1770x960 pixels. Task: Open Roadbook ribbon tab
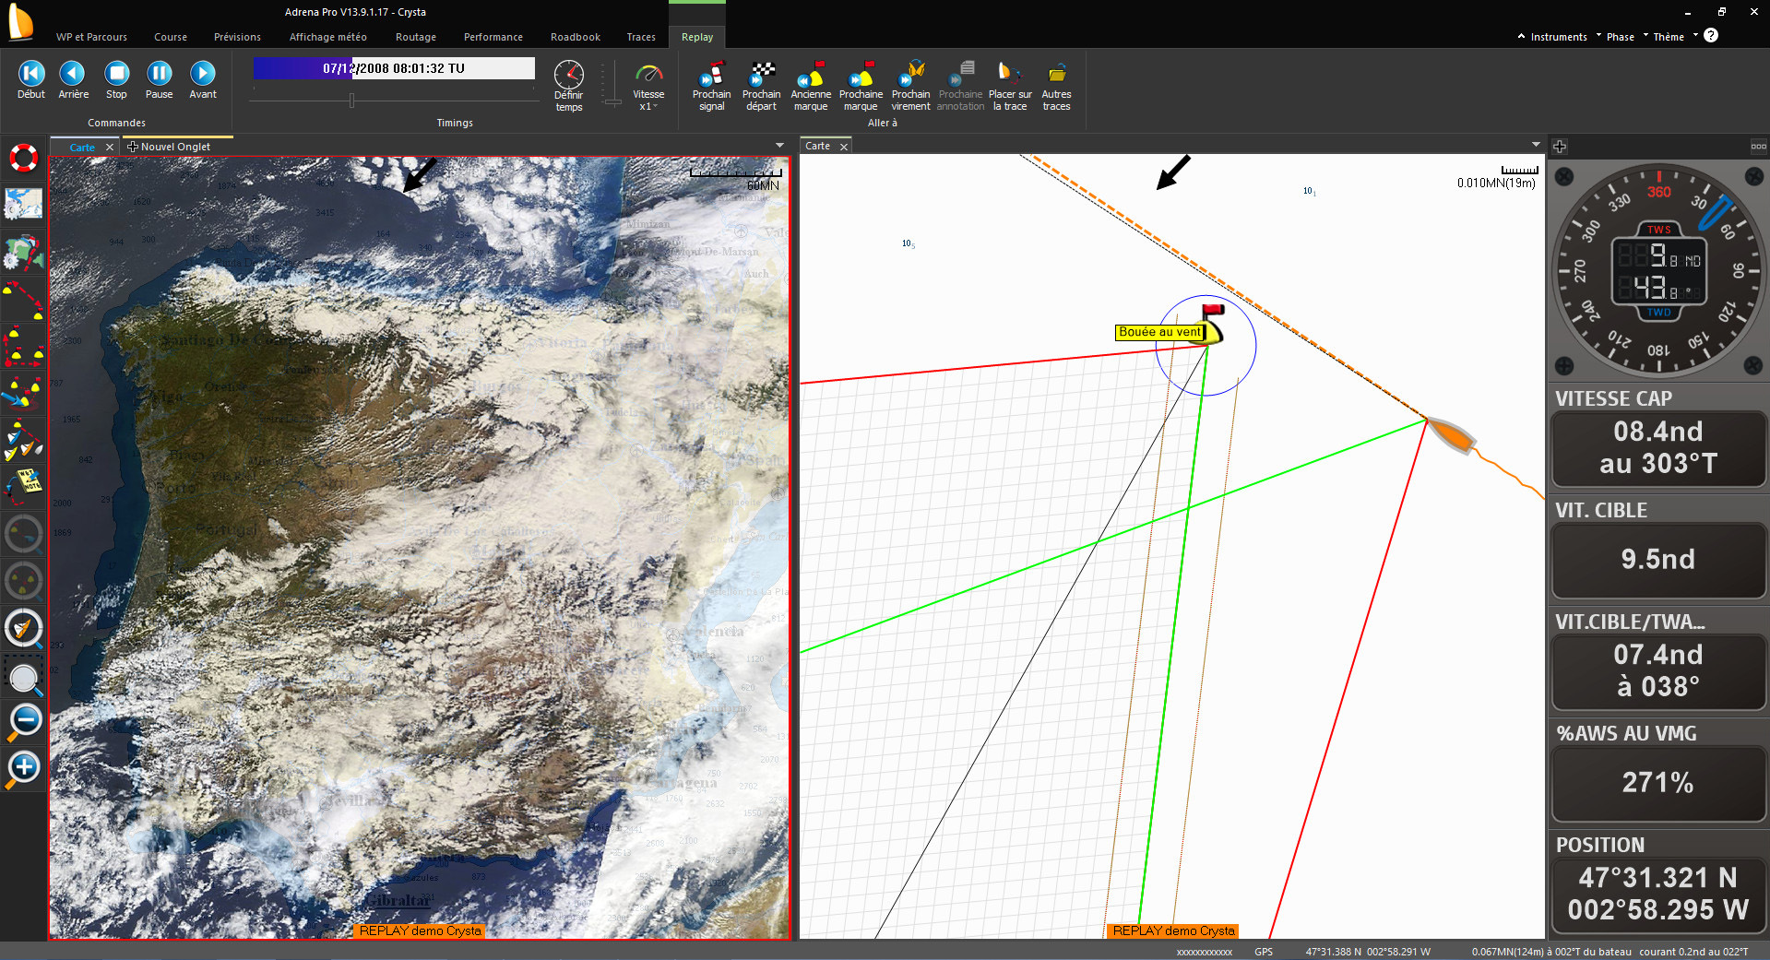576,37
